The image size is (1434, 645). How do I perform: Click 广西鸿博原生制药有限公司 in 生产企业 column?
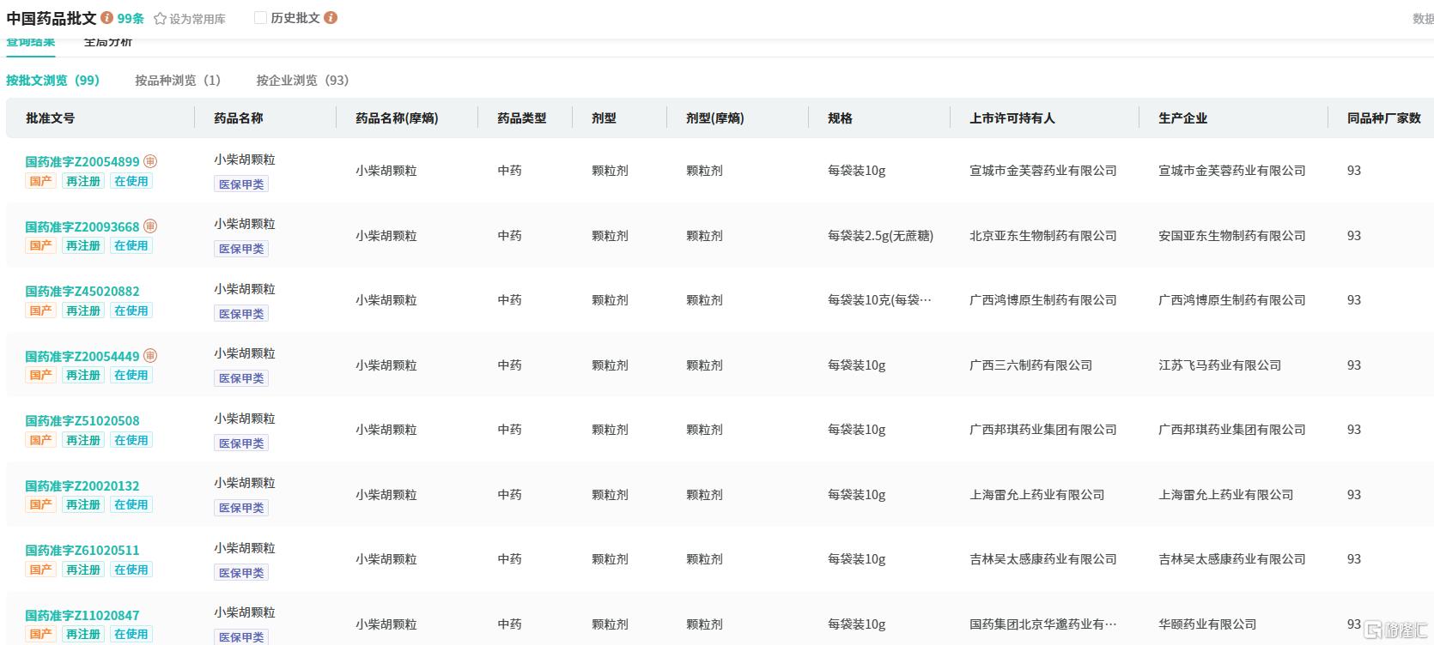click(1232, 300)
